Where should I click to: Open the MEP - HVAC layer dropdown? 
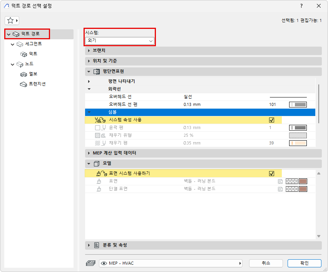pos(171,263)
